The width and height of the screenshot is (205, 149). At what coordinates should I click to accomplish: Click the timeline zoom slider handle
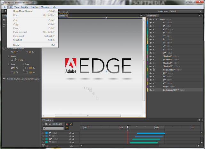click(x=57, y=146)
